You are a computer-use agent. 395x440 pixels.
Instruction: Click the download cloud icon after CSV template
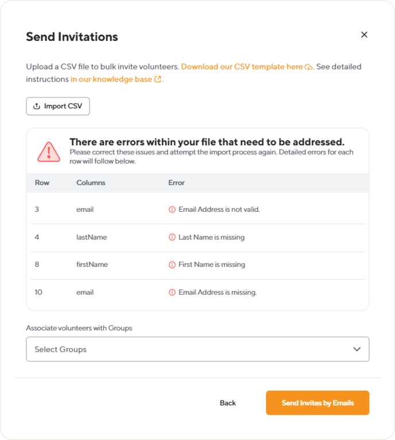[308, 67]
